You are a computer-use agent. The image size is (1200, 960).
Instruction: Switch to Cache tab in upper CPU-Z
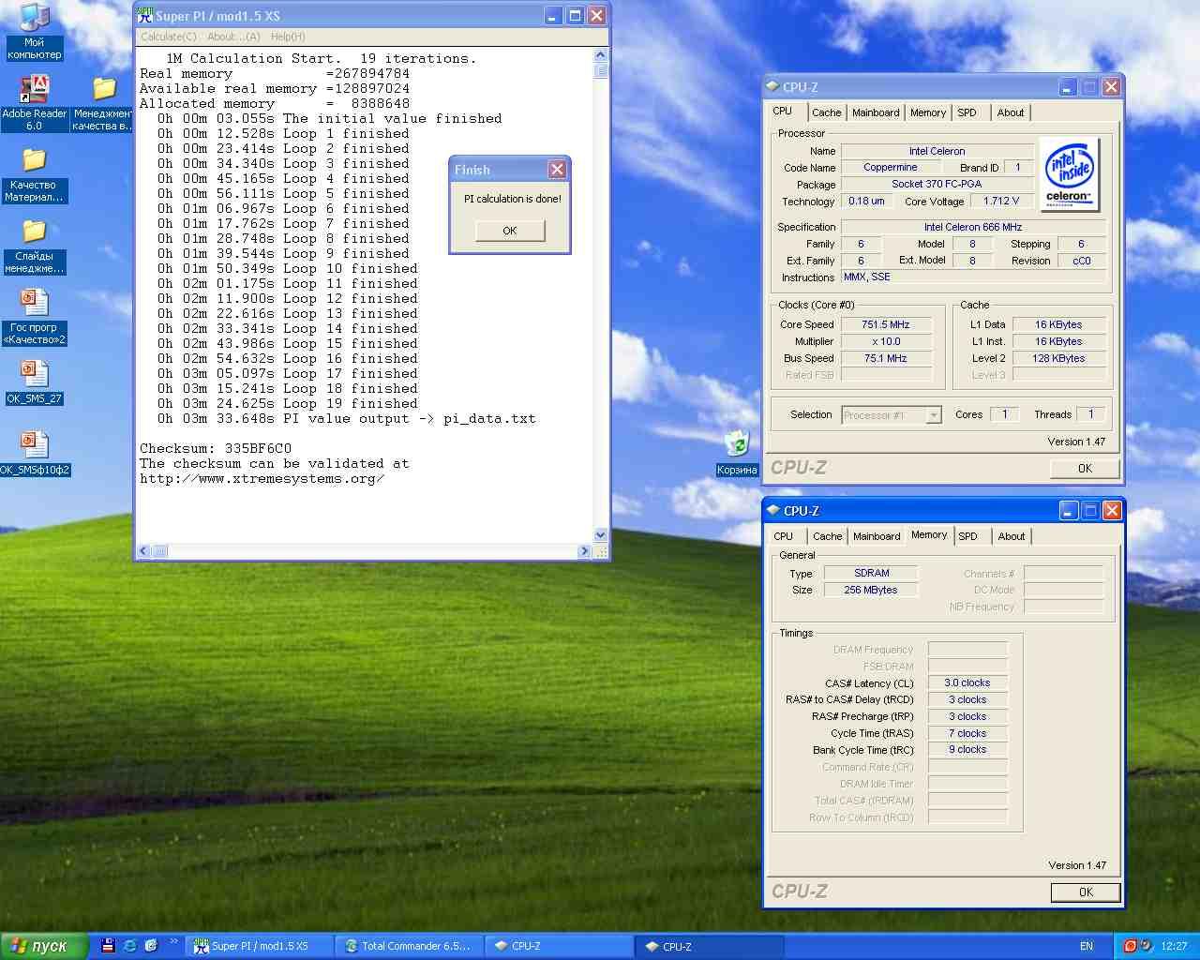(826, 112)
